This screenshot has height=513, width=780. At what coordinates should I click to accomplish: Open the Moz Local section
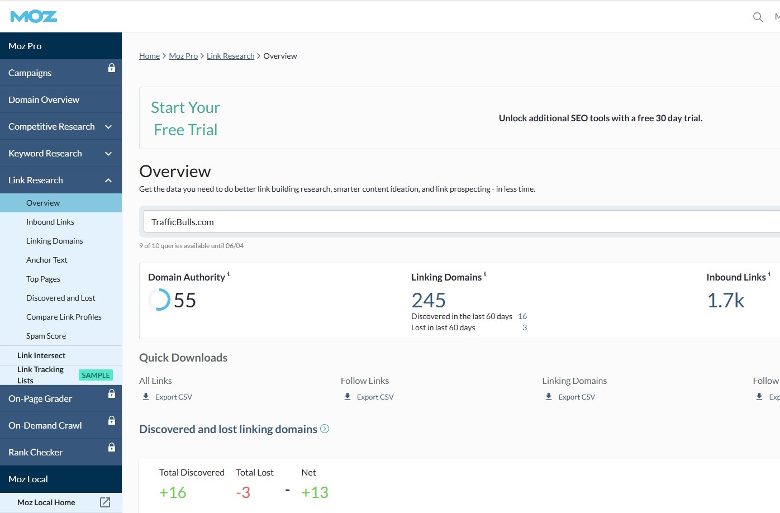(61, 479)
